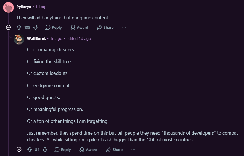Open the '1d ago' timestamp on Pylicrye's comment

[x=42, y=7]
